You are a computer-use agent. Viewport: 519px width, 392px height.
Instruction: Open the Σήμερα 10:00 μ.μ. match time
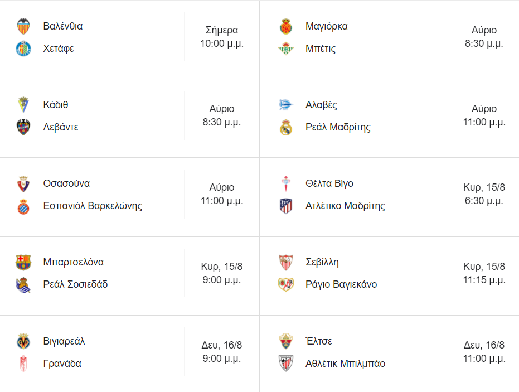click(x=222, y=37)
